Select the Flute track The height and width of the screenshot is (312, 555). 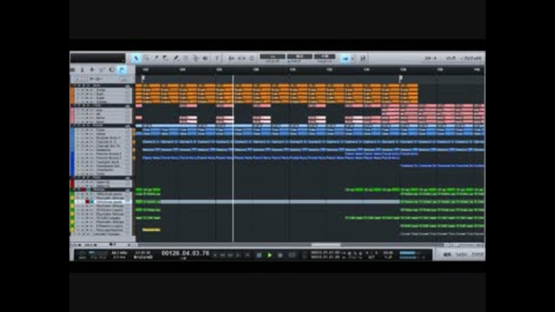click(x=101, y=130)
